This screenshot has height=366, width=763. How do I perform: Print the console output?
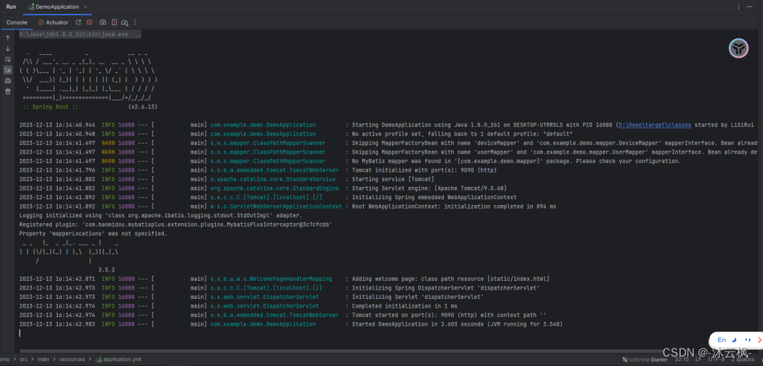point(8,81)
